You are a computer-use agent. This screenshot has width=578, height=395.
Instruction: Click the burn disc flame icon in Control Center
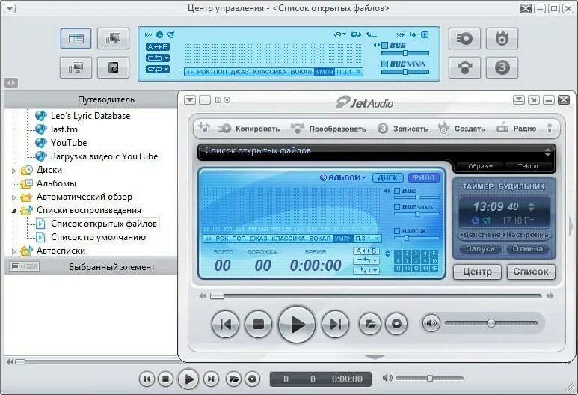click(502, 38)
